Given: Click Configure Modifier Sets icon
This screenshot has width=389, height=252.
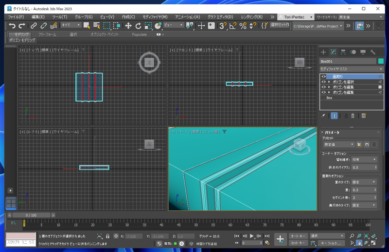Looking at the screenshot, I should click(364, 116).
